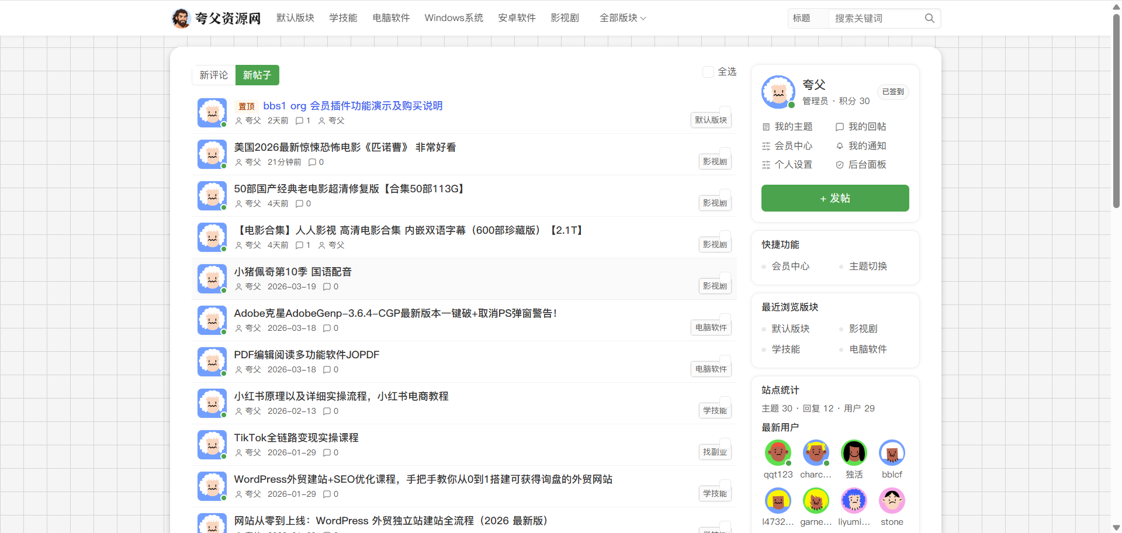Image resolution: width=1122 pixels, height=533 pixels.
Task: Click the 已签到 sign-in badge
Action: tap(893, 92)
